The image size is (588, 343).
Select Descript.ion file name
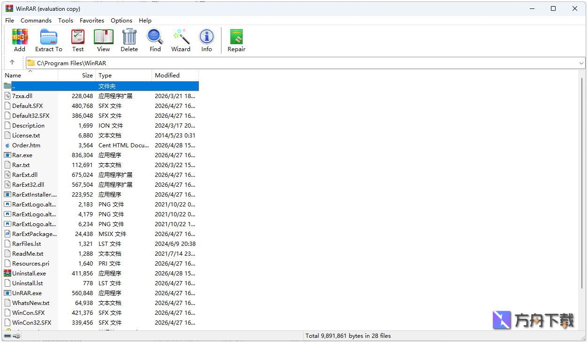click(28, 125)
